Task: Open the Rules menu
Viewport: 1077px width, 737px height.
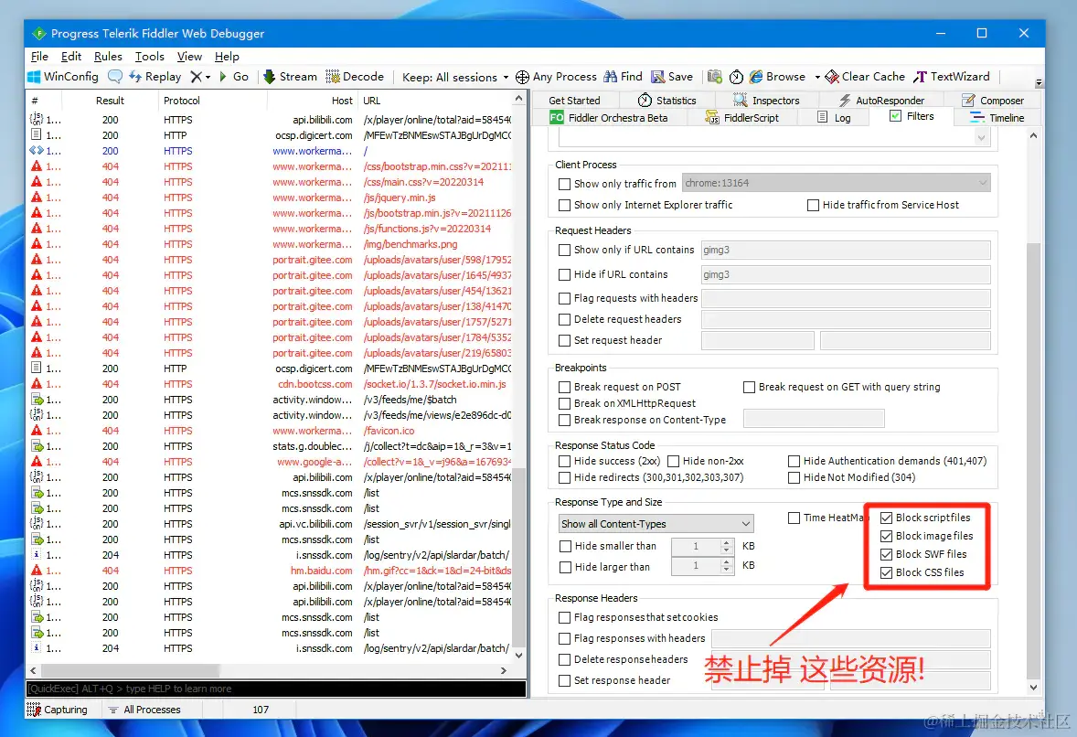Action: (108, 57)
